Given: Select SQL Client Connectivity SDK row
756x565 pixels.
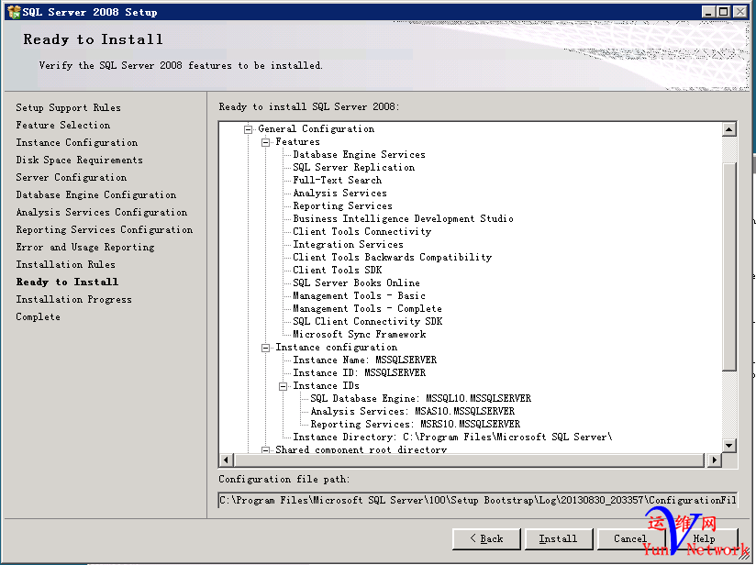Looking at the screenshot, I should (x=367, y=322).
